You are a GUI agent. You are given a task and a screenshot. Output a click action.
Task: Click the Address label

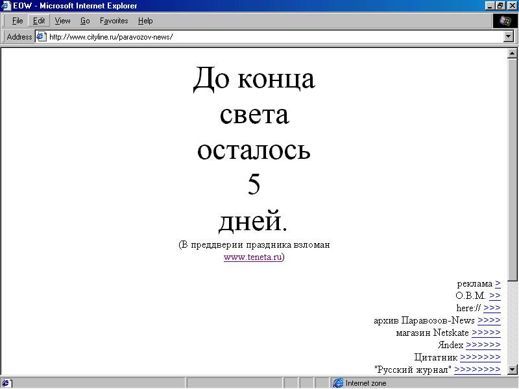click(19, 37)
